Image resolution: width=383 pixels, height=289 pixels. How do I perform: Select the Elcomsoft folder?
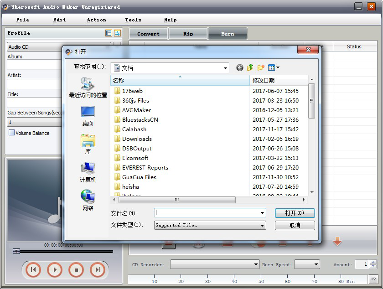point(135,158)
